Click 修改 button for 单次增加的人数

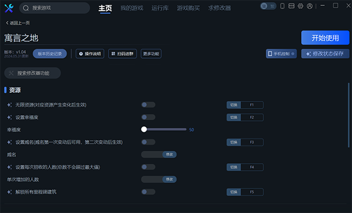click(170, 180)
